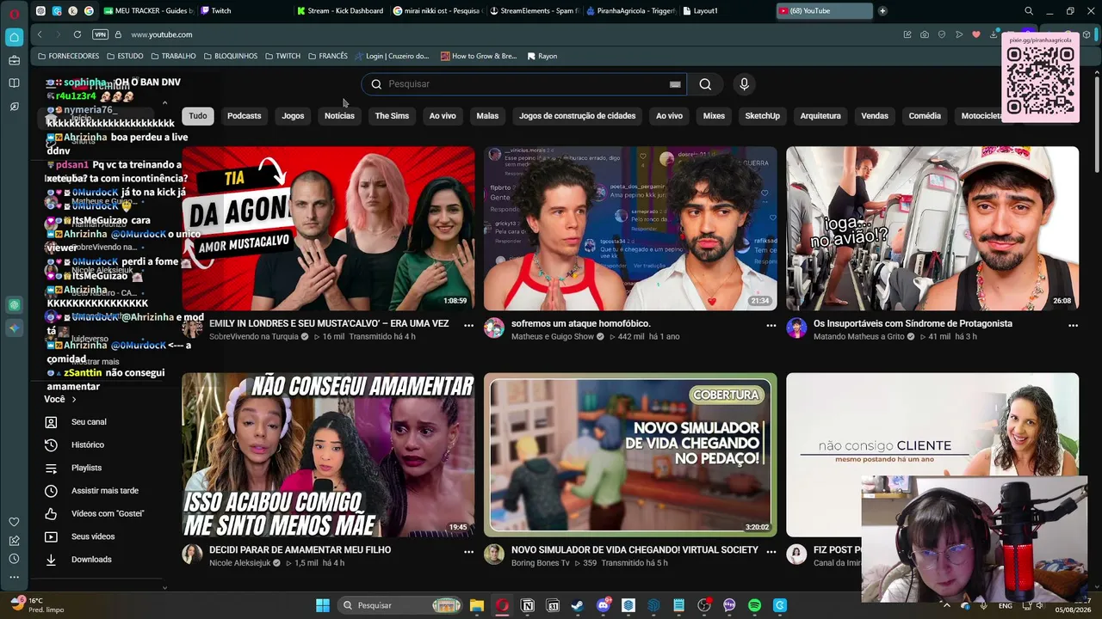Filter the feed by Jogos
The width and height of the screenshot is (1102, 619).
pos(293,116)
